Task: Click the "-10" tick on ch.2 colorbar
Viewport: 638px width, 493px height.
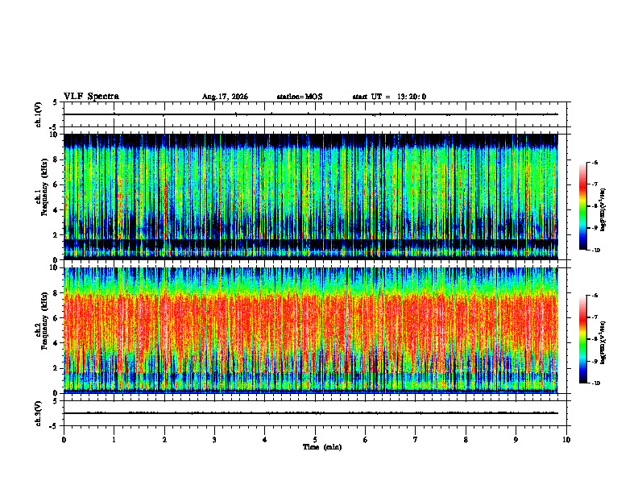Action: [x=595, y=383]
